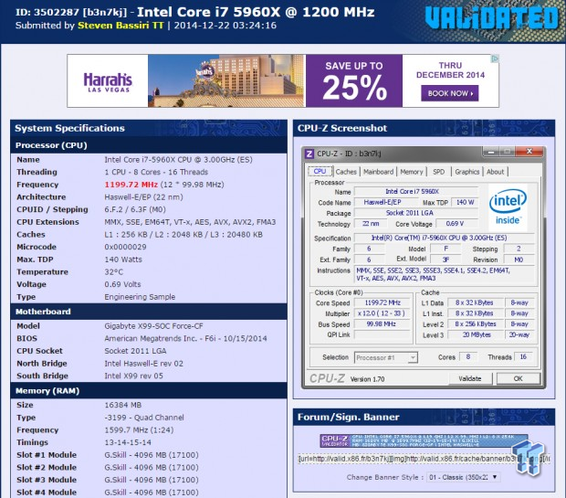The height and width of the screenshot is (498, 566).
Task: Expand the Processor #1 selection dropdown
Action: point(386,358)
